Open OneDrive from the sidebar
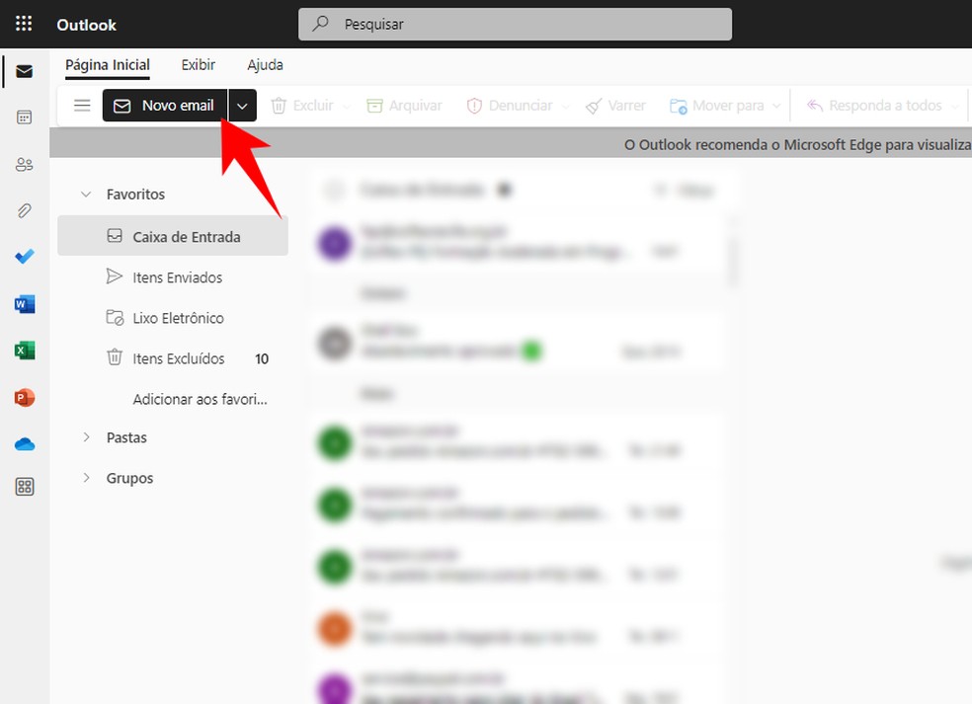Viewport: 972px width, 704px height. click(25, 442)
